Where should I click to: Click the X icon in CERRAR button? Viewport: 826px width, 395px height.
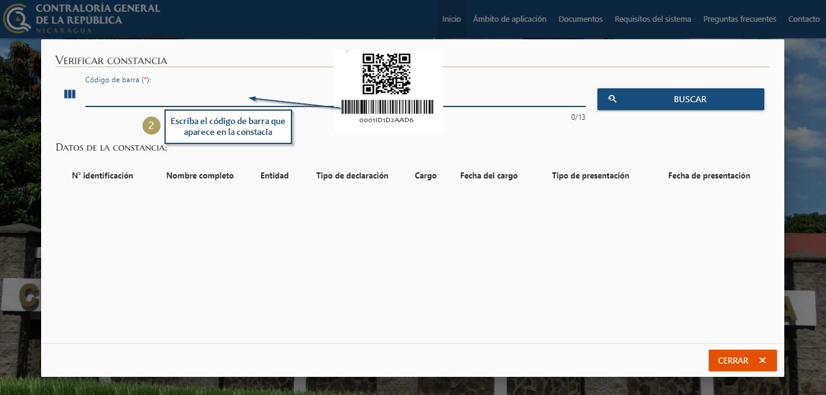pyautogui.click(x=762, y=361)
